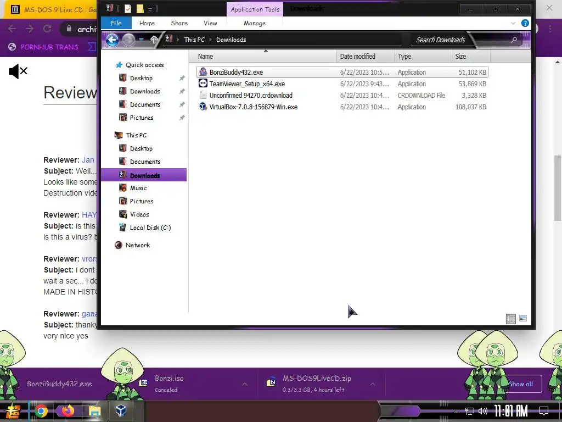Click the pin icon beside Quick access Desktop
The height and width of the screenshot is (422, 562).
pos(182,78)
